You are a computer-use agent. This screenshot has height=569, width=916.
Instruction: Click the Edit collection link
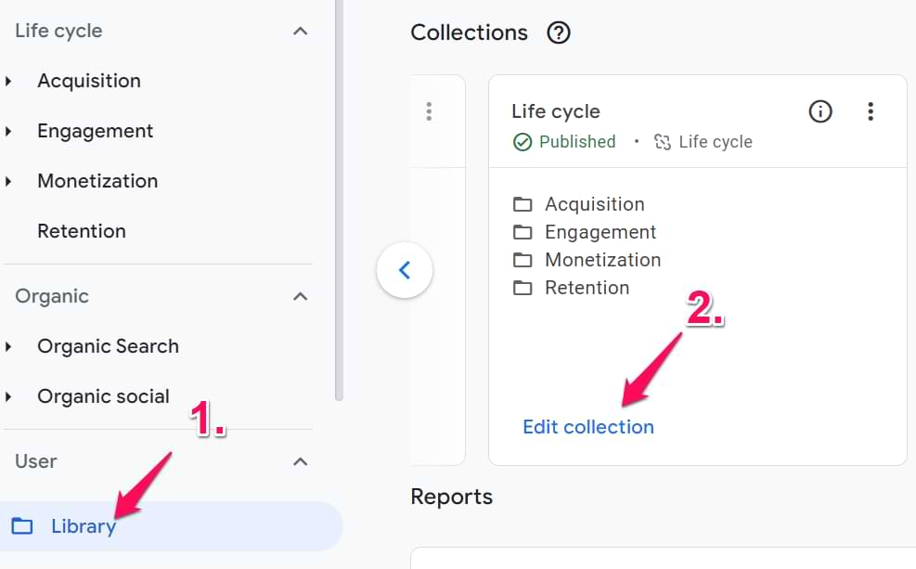(x=587, y=427)
